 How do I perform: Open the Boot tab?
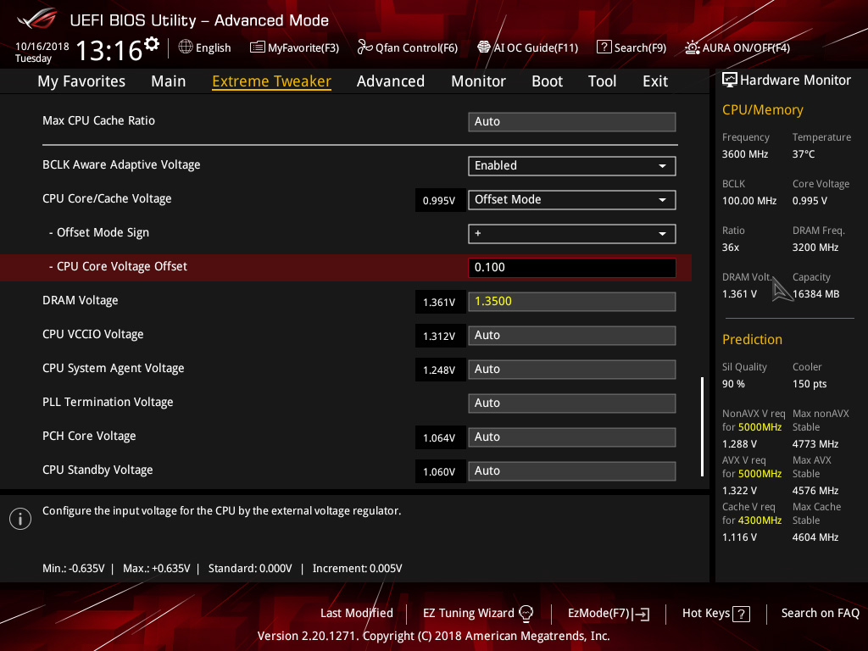tap(547, 81)
